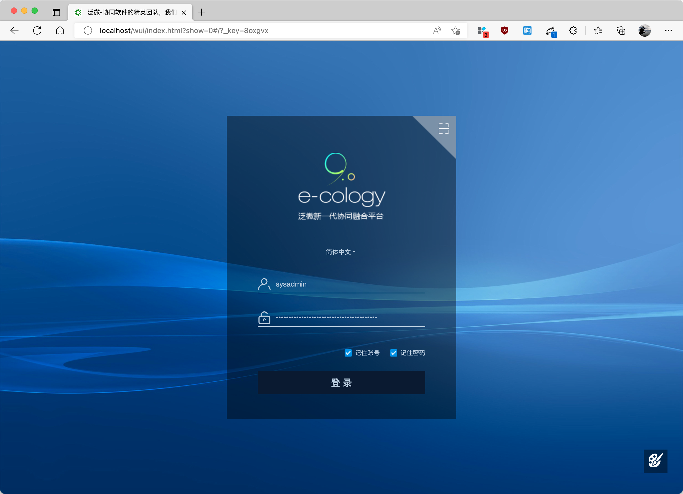The width and height of the screenshot is (683, 494).
Task: Open the blue shopping extension icon
Action: (527, 30)
